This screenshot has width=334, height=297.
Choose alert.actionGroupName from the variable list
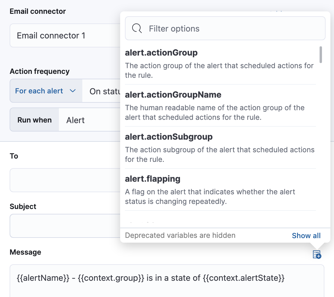coord(173,95)
